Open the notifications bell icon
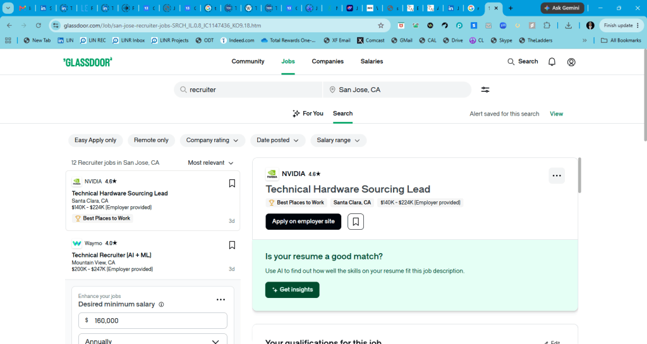 552,62
